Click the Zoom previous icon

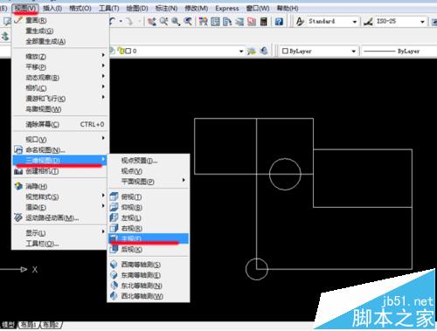pyautogui.click(x=188, y=21)
